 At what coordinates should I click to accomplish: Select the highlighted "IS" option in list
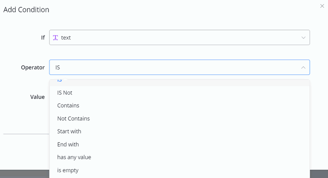(x=60, y=82)
